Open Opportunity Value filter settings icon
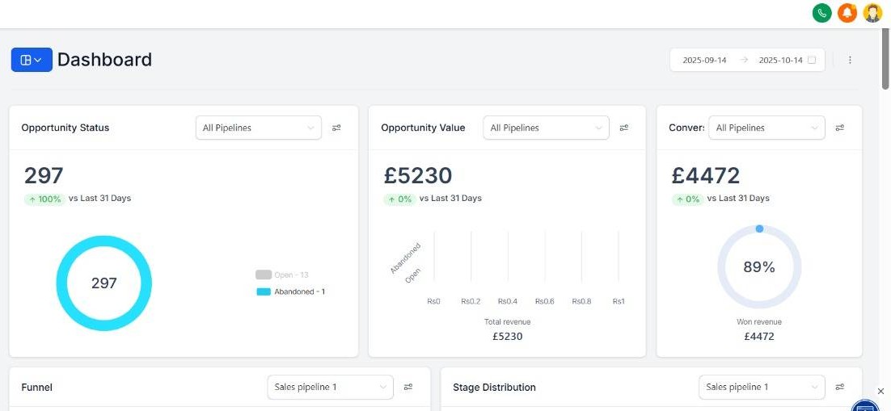Screen dimensions: 891x411 [624, 128]
